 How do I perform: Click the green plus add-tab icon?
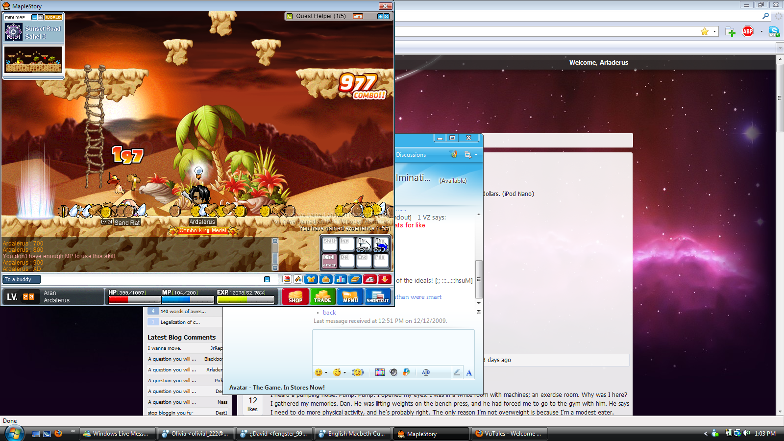730,32
